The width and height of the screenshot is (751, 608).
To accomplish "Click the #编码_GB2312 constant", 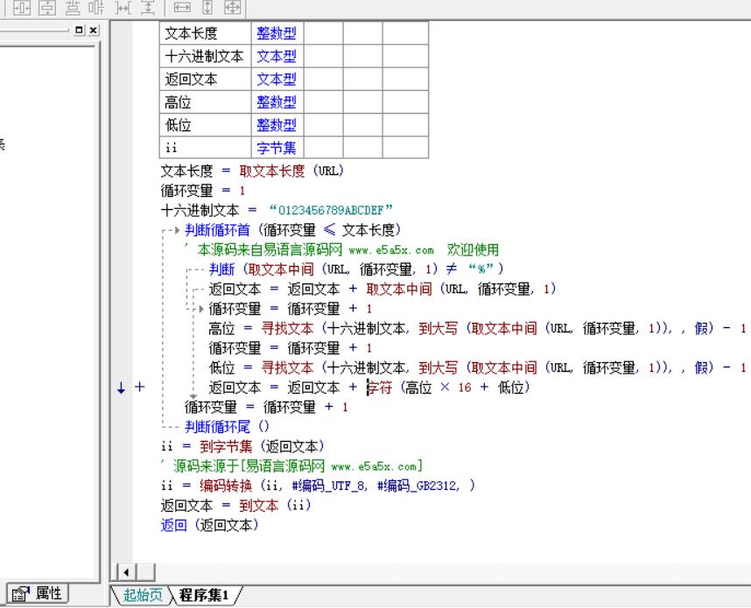I will (x=418, y=486).
